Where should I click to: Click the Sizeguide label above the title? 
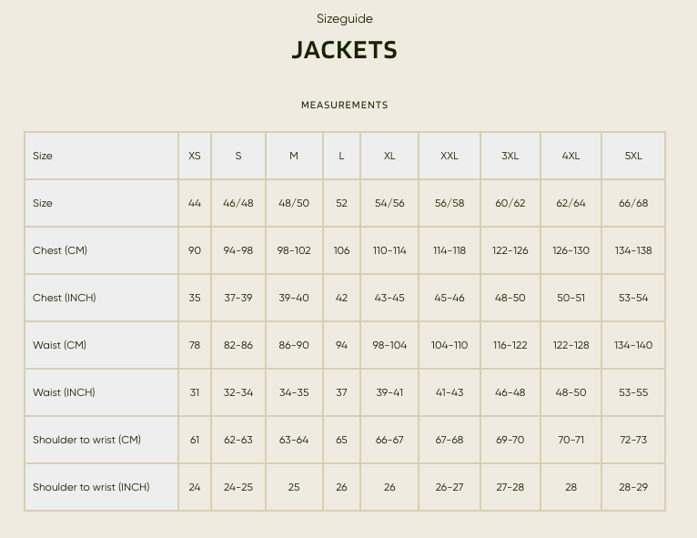[x=345, y=19]
